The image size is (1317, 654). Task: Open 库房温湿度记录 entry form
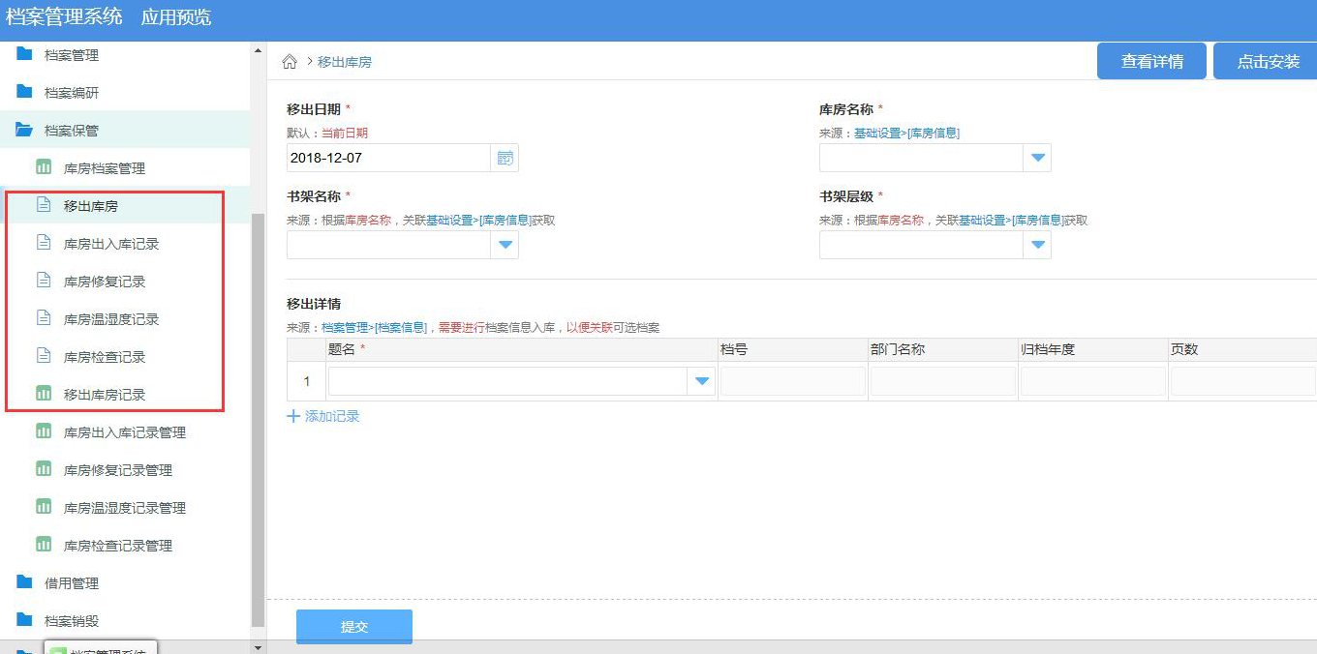(104, 318)
